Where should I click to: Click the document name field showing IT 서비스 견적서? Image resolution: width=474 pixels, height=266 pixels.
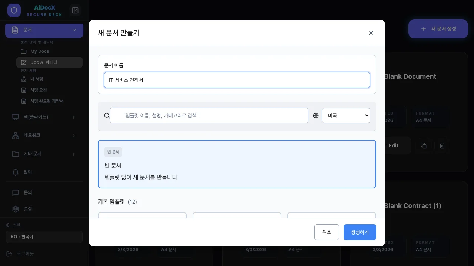tap(237, 80)
